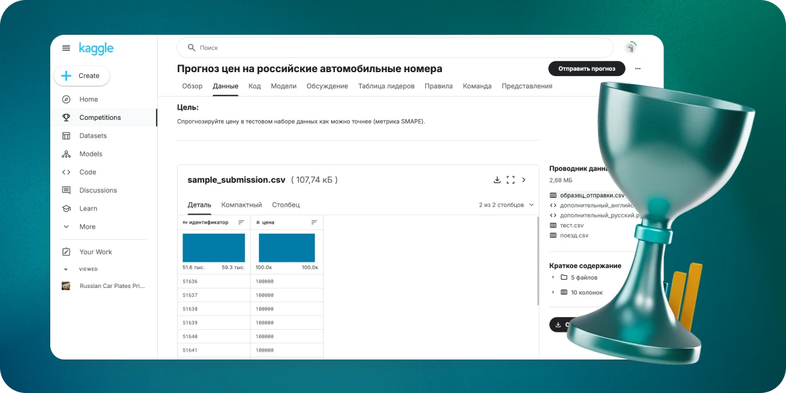Download sample_submission.csv using the download icon
This screenshot has height=393, width=786.
point(497,180)
